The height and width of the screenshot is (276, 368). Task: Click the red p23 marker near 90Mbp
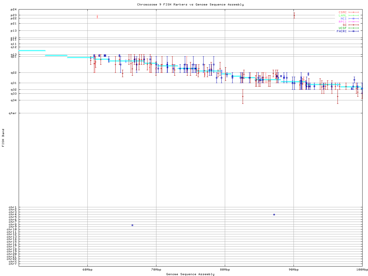point(294,15)
